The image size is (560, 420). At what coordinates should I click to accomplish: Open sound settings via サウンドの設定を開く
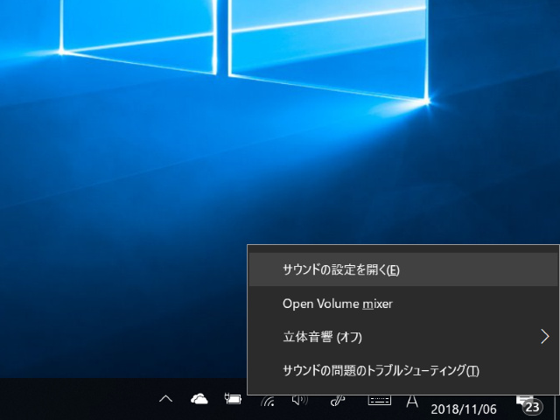403,269
